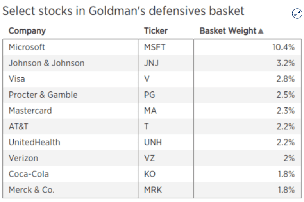Click the JNJ ticker symbol
This screenshot has height=202, width=304.
coord(151,63)
